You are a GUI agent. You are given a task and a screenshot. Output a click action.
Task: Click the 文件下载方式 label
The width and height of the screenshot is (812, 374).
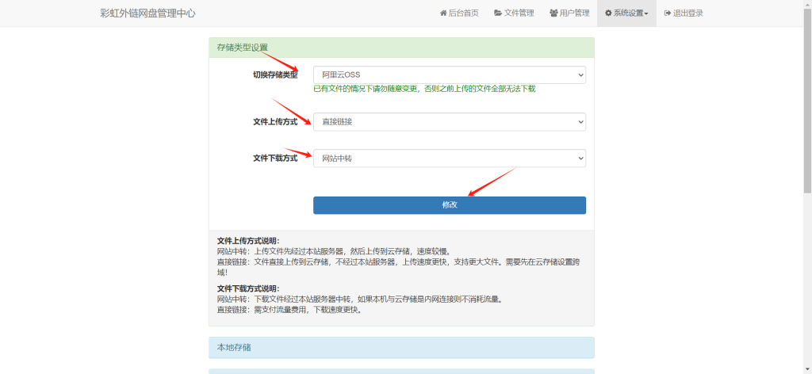(x=275, y=158)
